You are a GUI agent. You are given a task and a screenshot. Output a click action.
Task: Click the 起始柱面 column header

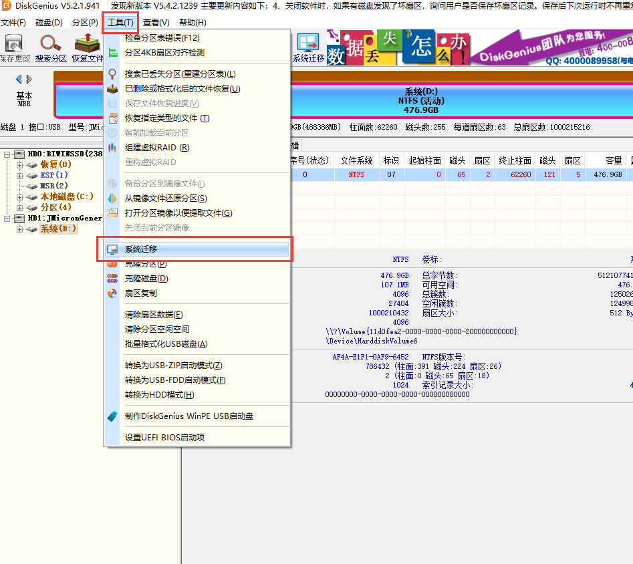pos(424,160)
